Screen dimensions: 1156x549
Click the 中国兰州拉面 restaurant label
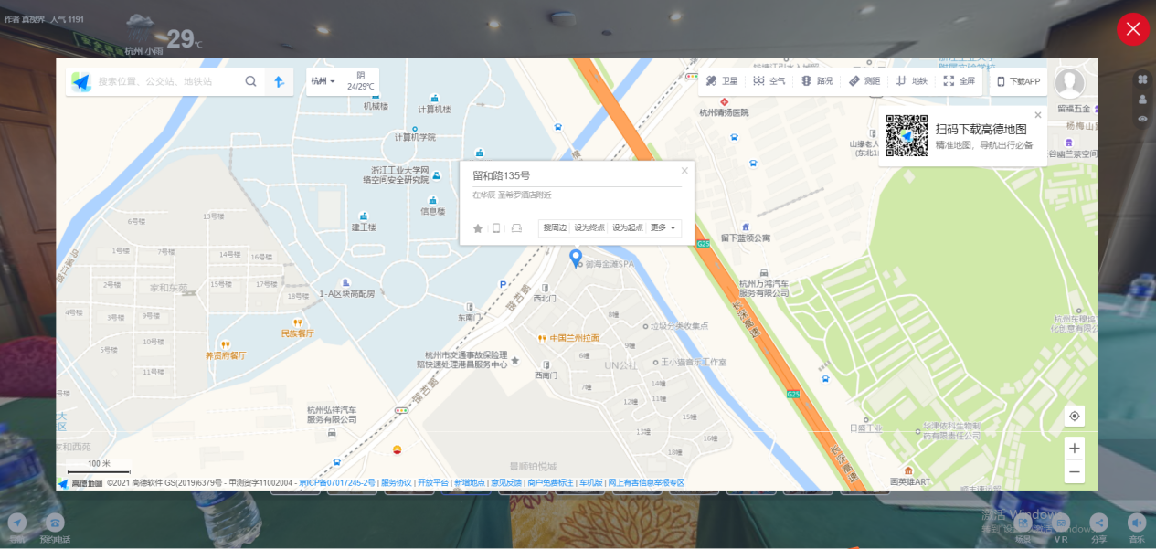575,338
